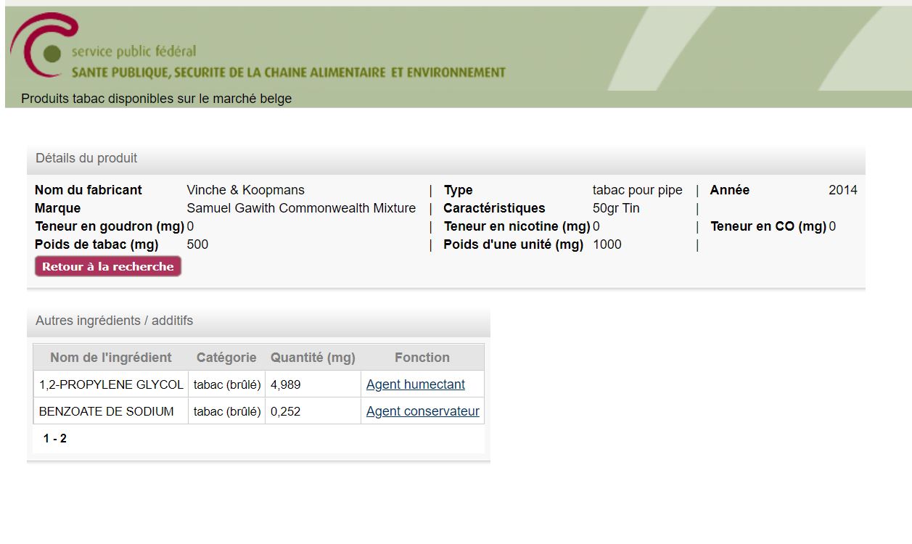
Task: Click the characteristics value 50gr Tin
Action: pos(616,208)
